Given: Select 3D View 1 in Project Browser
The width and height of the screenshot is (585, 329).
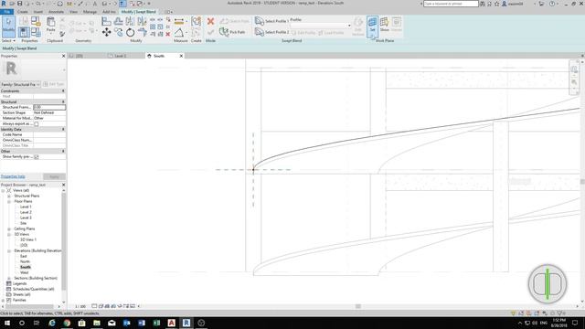Looking at the screenshot, I should (28, 239).
